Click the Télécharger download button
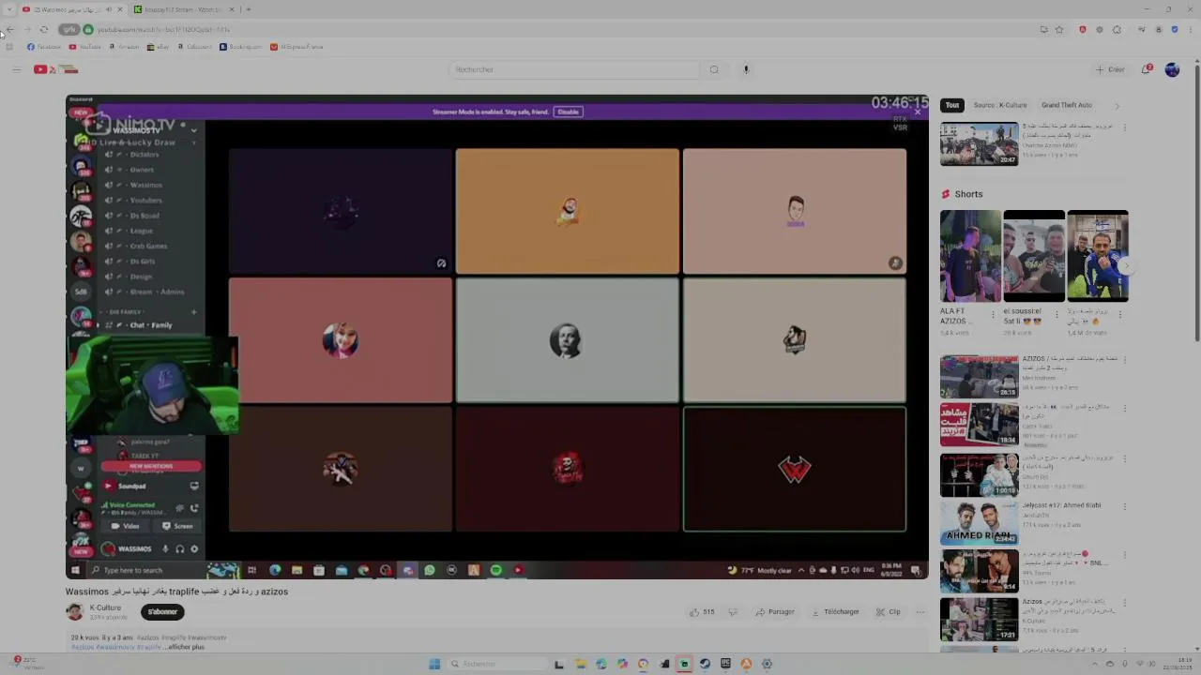This screenshot has width=1201, height=675. tap(835, 612)
